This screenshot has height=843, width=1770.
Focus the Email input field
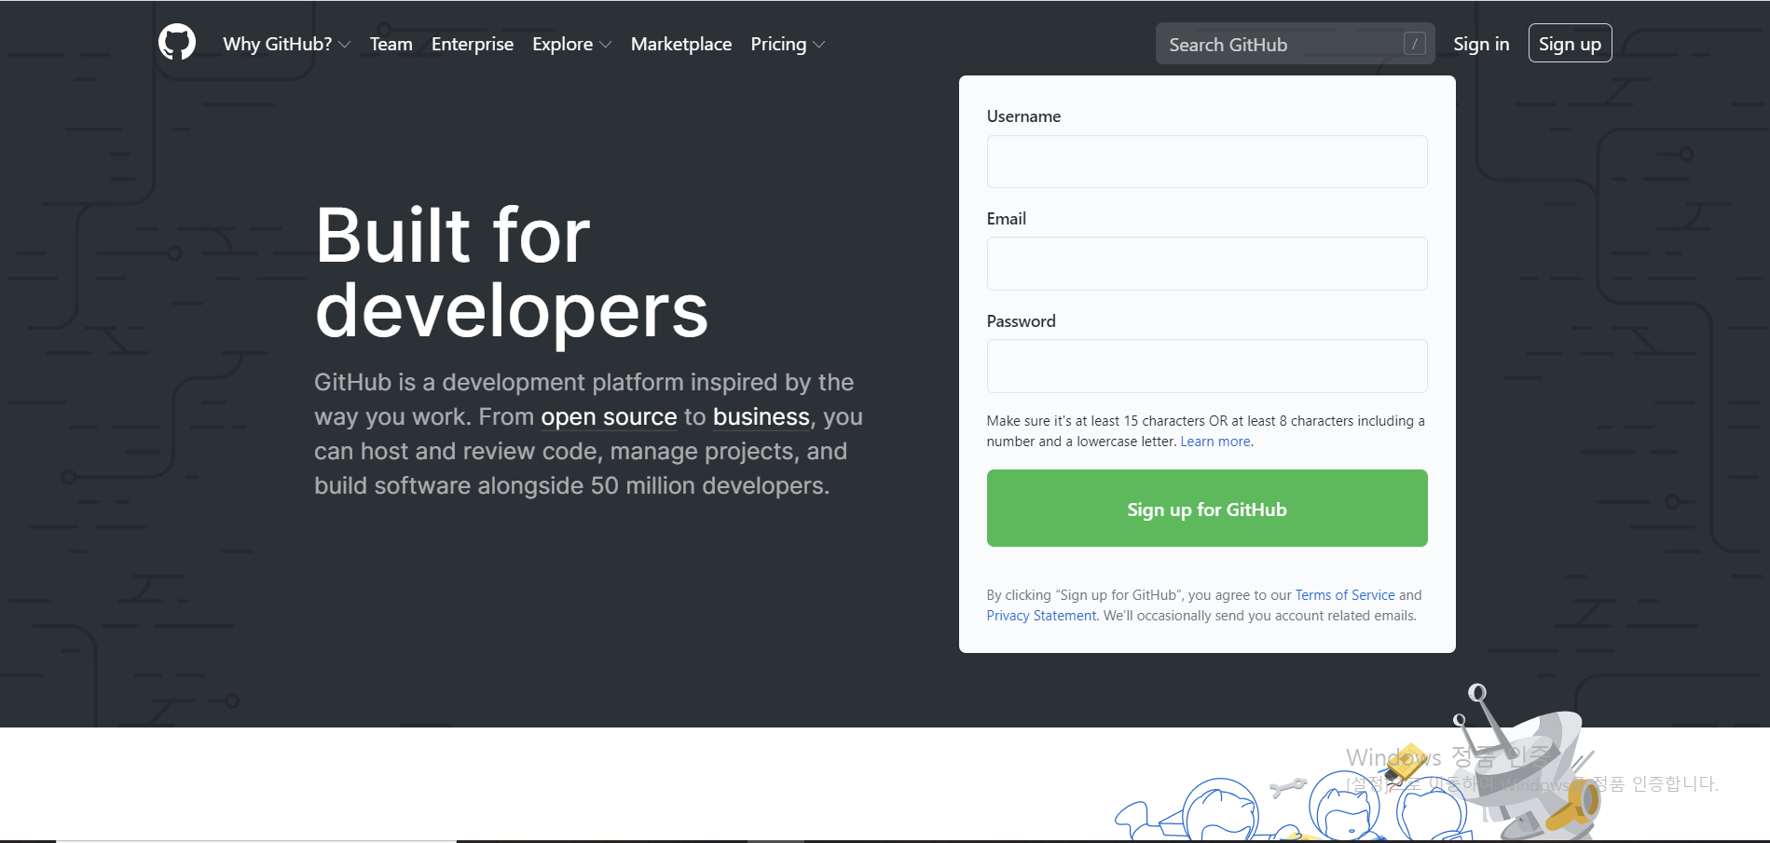pos(1207,264)
